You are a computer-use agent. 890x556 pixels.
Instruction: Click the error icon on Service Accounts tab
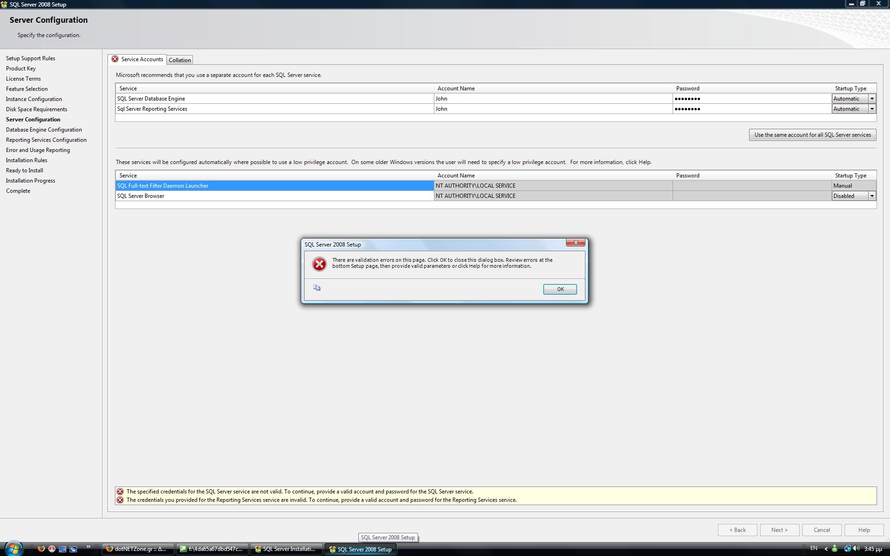(114, 59)
